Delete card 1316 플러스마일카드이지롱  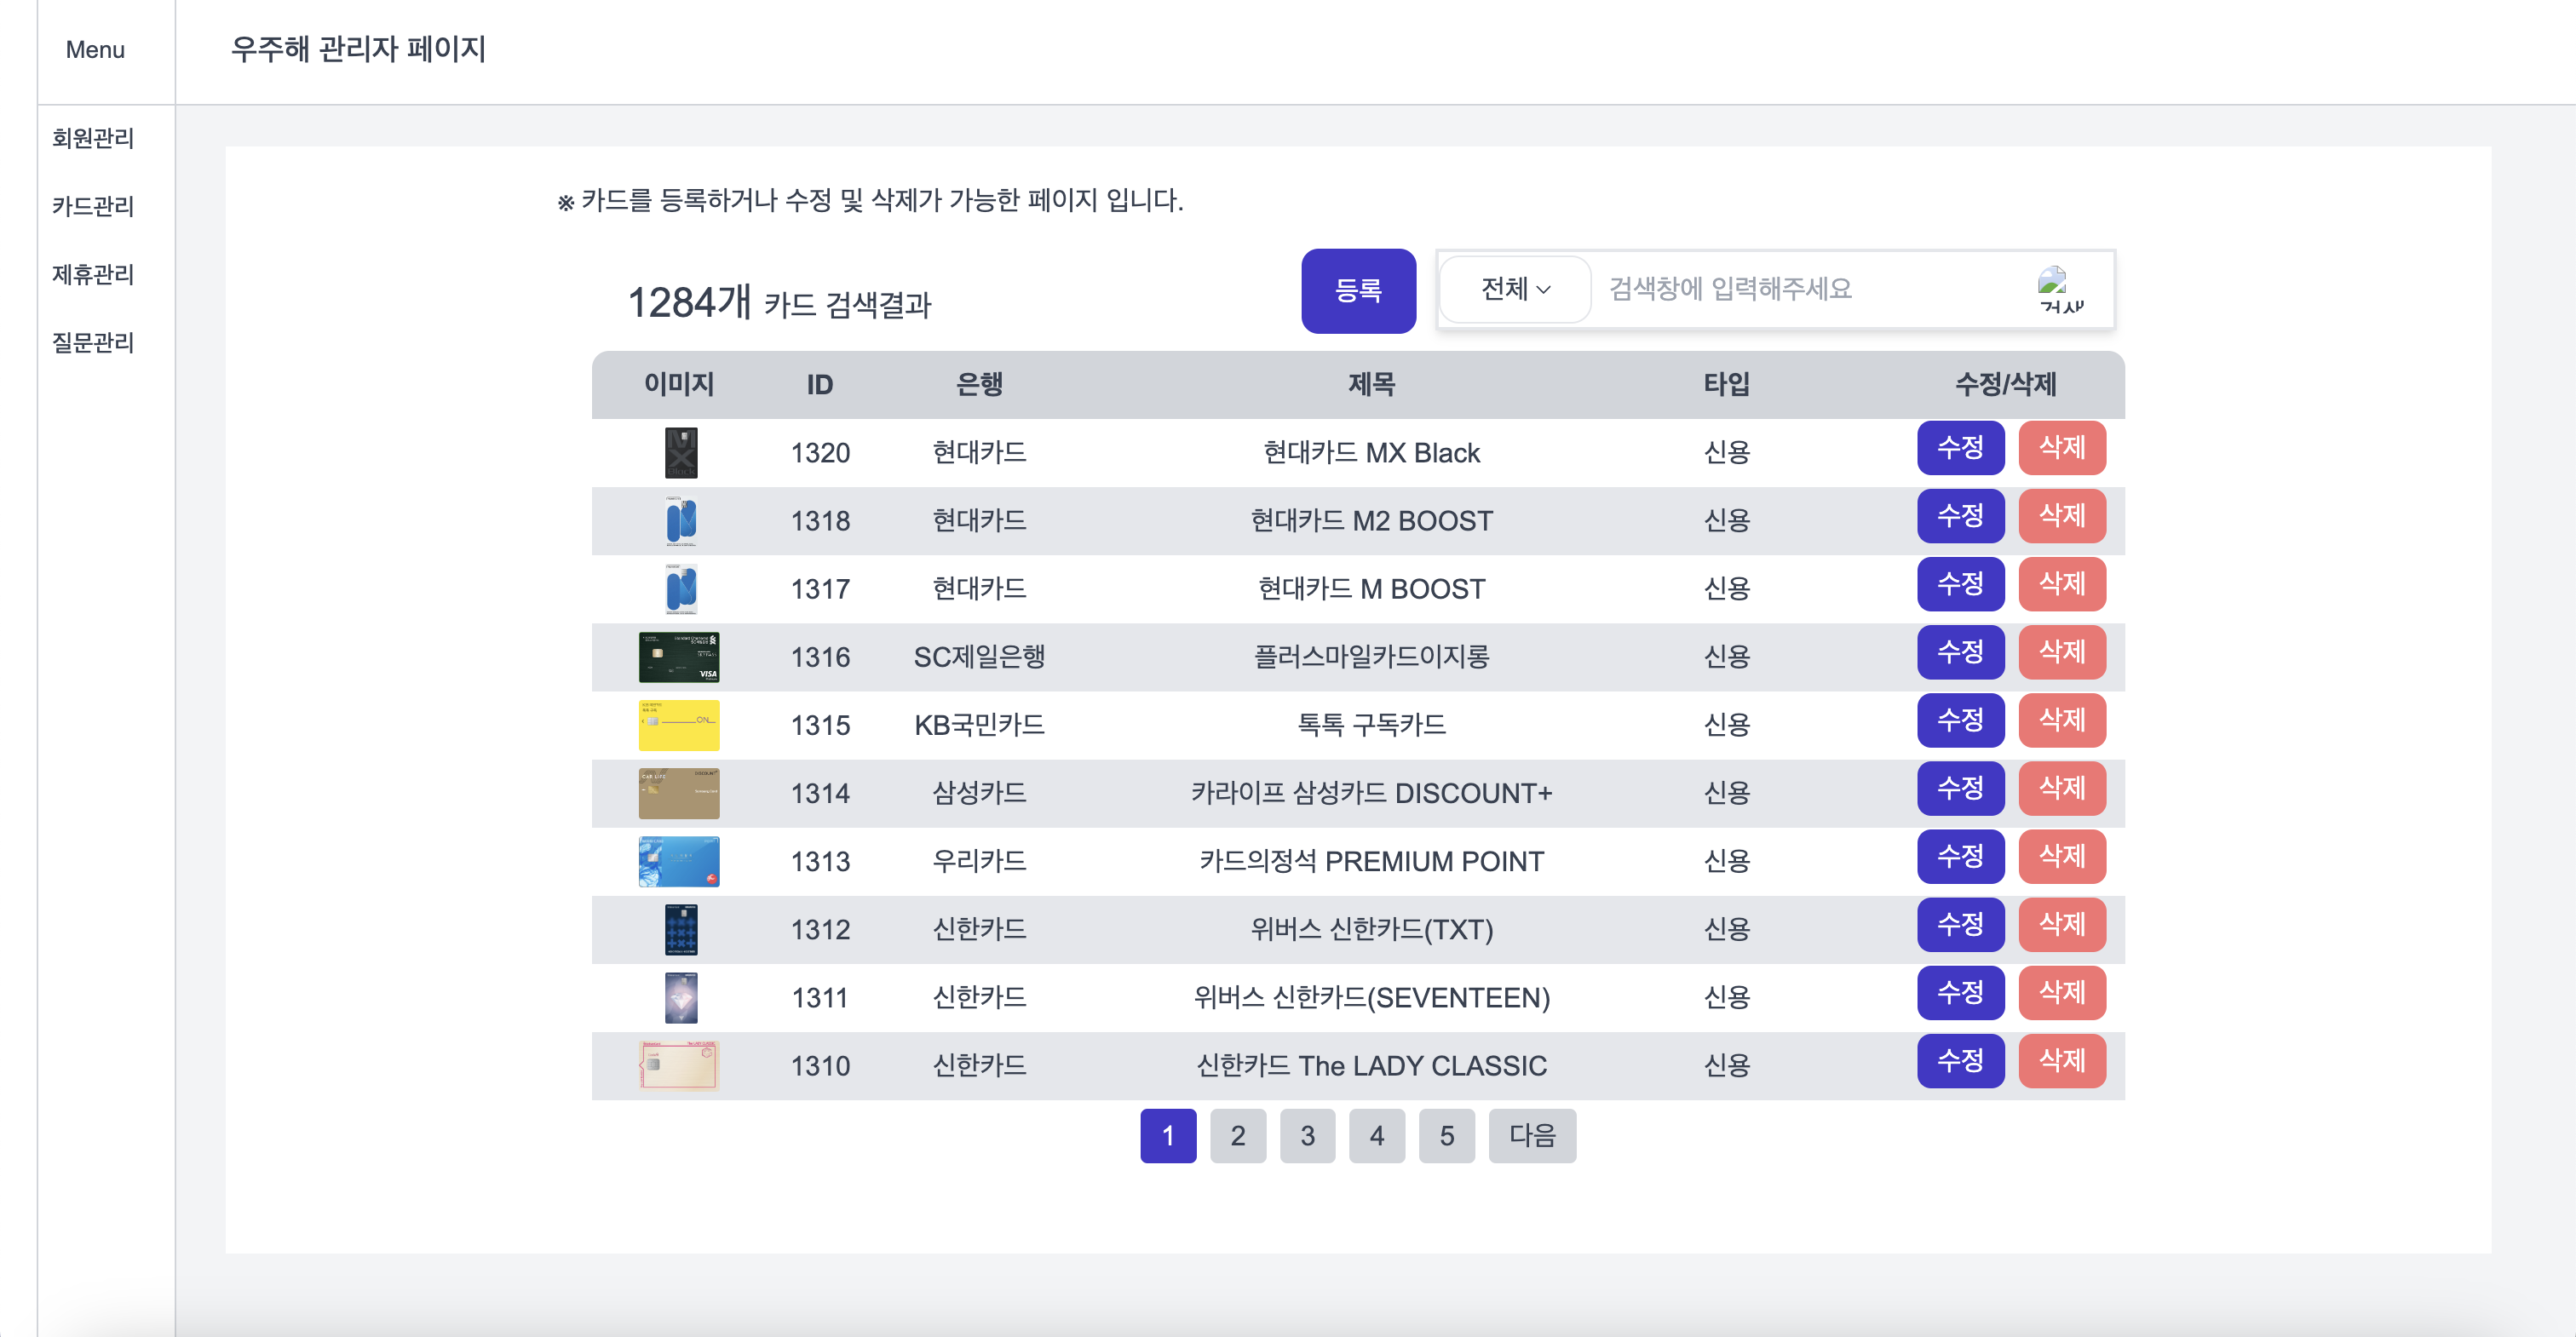2062,651
